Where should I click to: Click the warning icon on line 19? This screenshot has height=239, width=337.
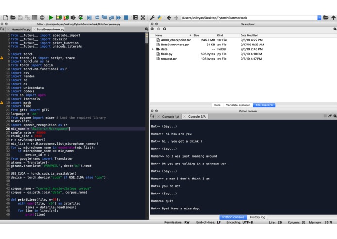click(x=2, y=103)
